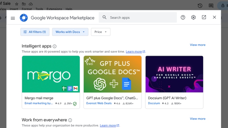Expand the Works with Docs dropdown
The image size is (228, 128).
[70, 32]
